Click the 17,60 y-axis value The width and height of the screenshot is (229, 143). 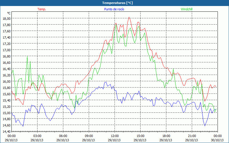7,31
